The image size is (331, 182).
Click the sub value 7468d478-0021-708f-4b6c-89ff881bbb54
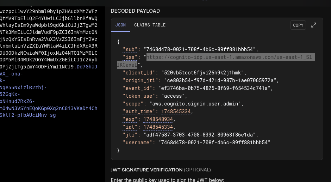coord(200,49)
